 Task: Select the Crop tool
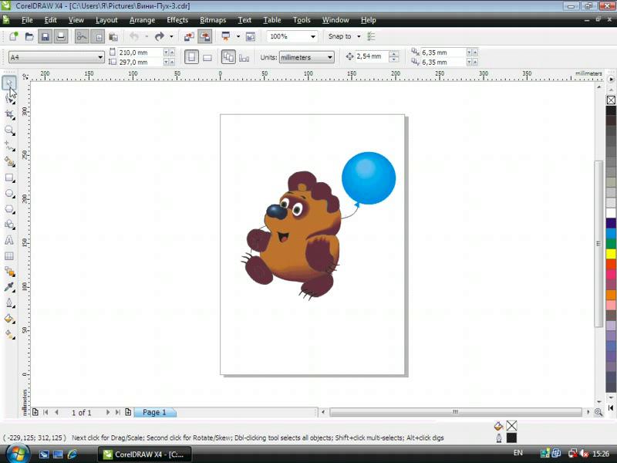(9, 114)
